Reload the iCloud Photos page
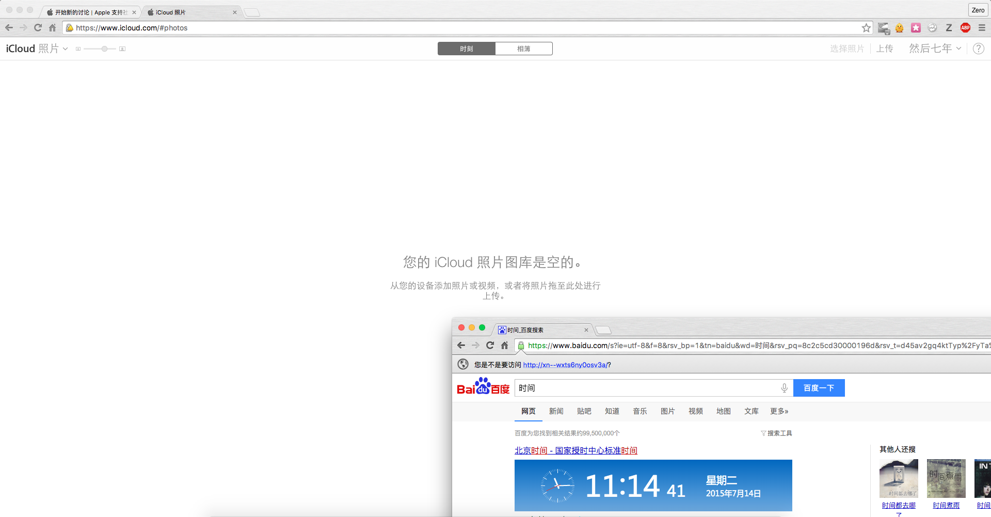 (x=38, y=28)
